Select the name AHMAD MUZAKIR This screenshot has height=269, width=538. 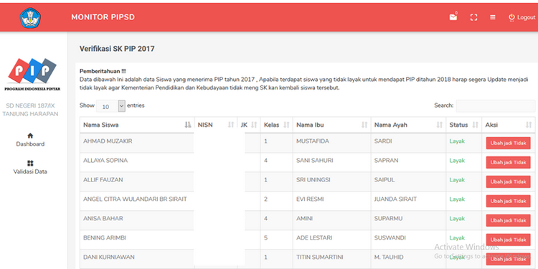coord(108,141)
